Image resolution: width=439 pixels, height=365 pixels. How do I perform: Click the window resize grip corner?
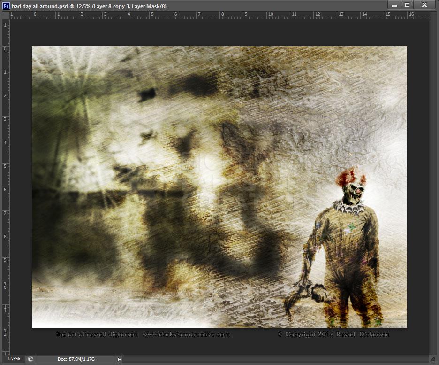point(433,359)
